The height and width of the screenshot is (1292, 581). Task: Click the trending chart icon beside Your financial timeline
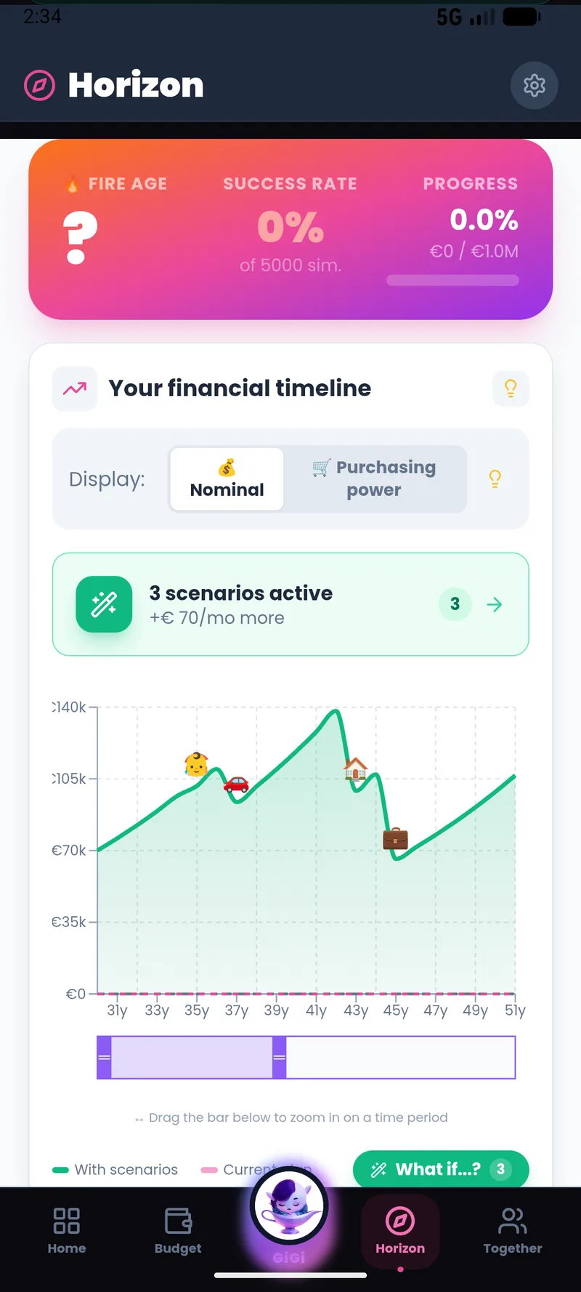pos(75,388)
